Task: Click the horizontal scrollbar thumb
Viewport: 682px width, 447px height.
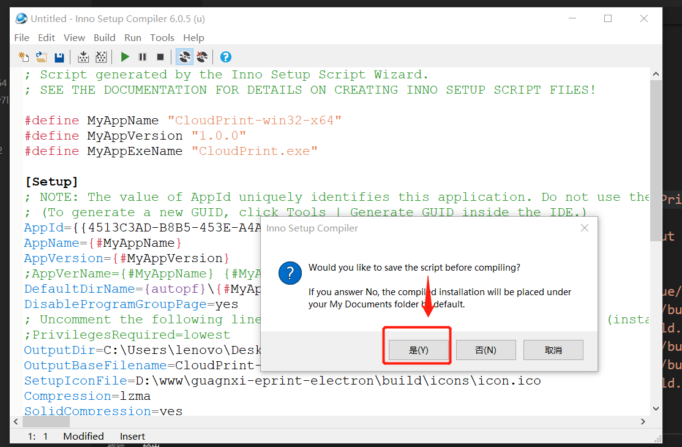Action: click(46, 421)
